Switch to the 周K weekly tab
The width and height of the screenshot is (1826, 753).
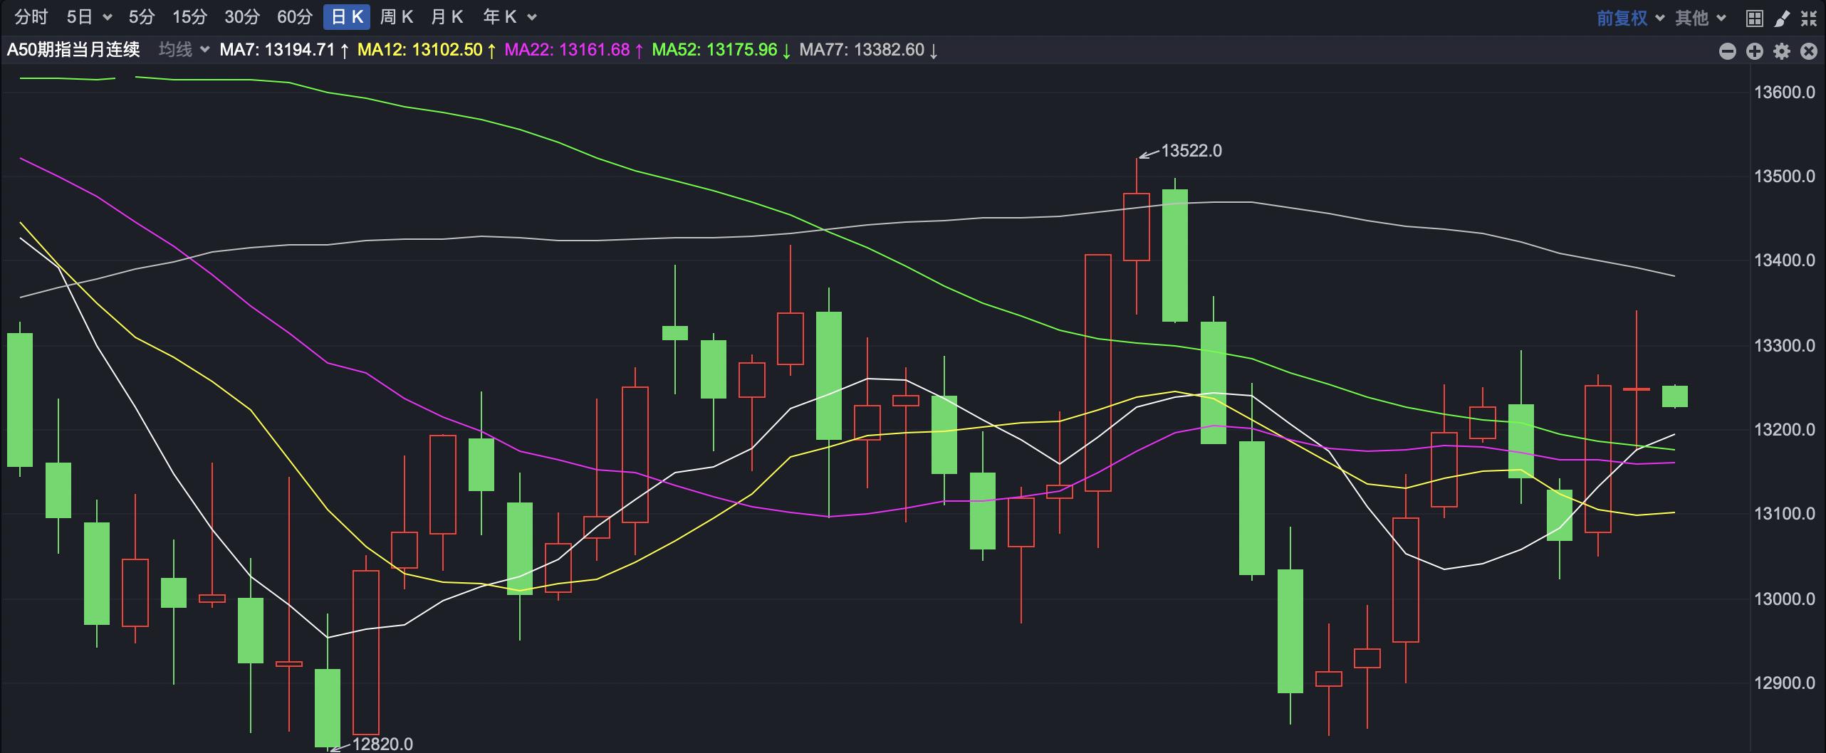click(x=397, y=17)
